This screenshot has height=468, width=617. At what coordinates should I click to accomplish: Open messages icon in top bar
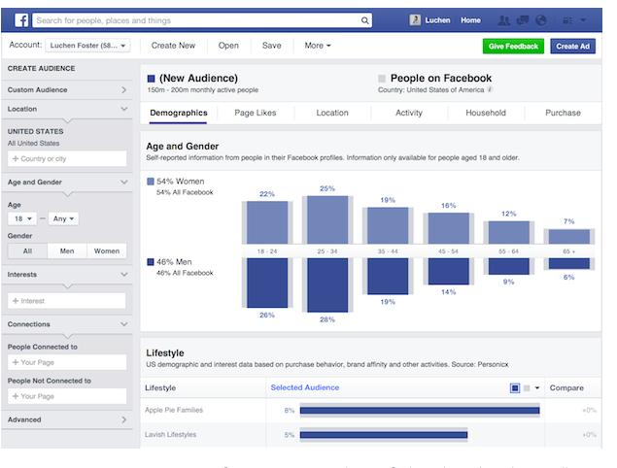[x=523, y=20]
